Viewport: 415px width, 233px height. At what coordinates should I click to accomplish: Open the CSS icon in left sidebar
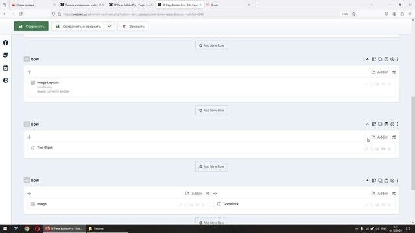point(6,55)
